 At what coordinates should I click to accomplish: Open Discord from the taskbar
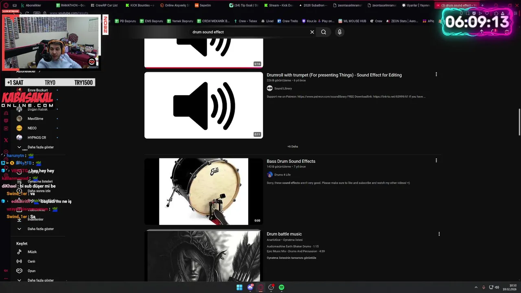click(250, 288)
